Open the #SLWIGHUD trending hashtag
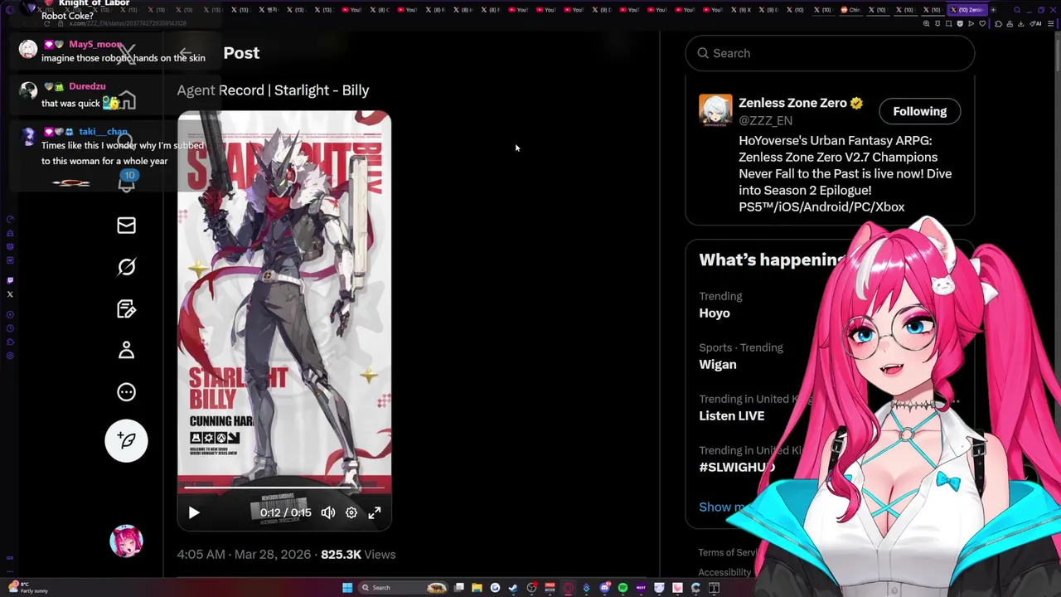This screenshot has width=1061, height=597. point(737,468)
